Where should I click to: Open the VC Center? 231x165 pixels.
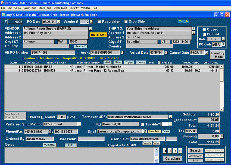click(50, 145)
